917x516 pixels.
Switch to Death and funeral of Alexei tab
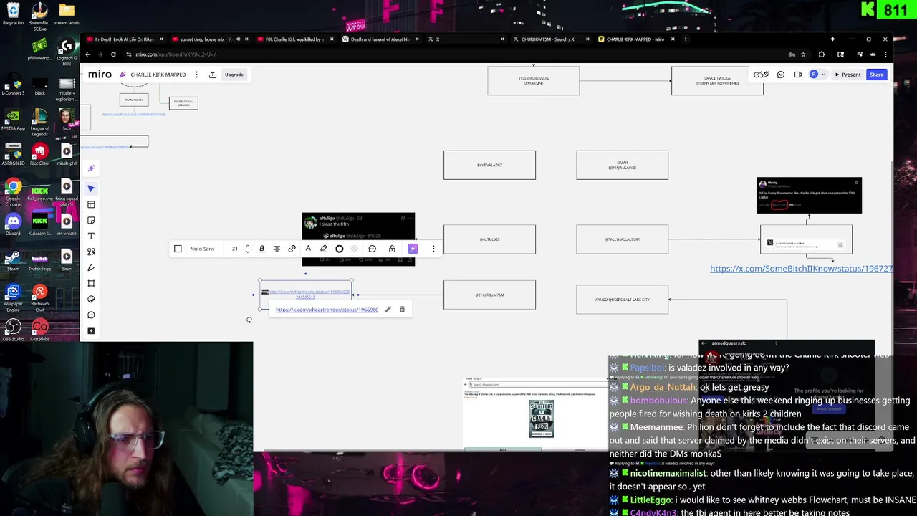coord(380,39)
